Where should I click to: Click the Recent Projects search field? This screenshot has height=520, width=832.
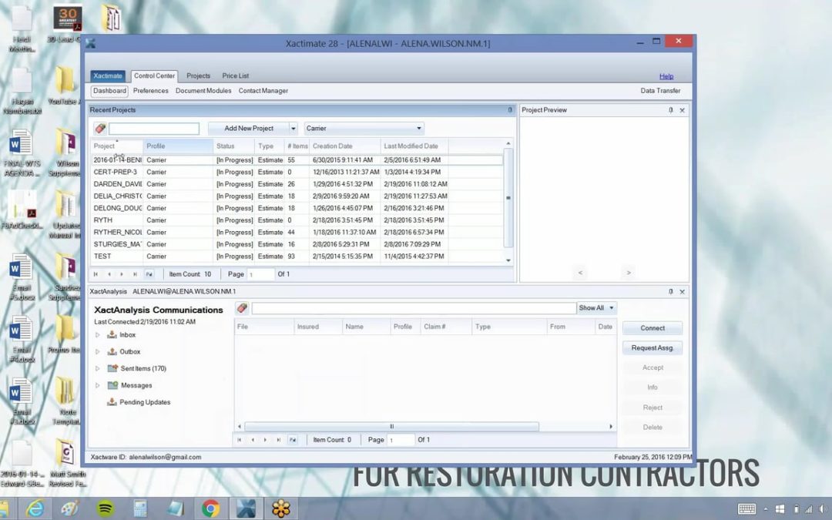click(154, 129)
